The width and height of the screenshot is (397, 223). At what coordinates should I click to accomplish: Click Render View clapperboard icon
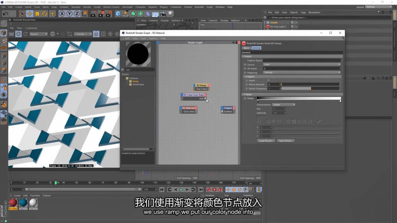pos(93,14)
